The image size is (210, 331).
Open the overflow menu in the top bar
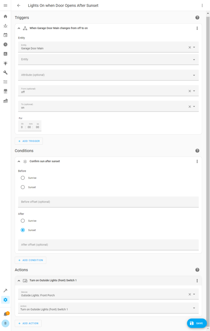tap(202, 5)
